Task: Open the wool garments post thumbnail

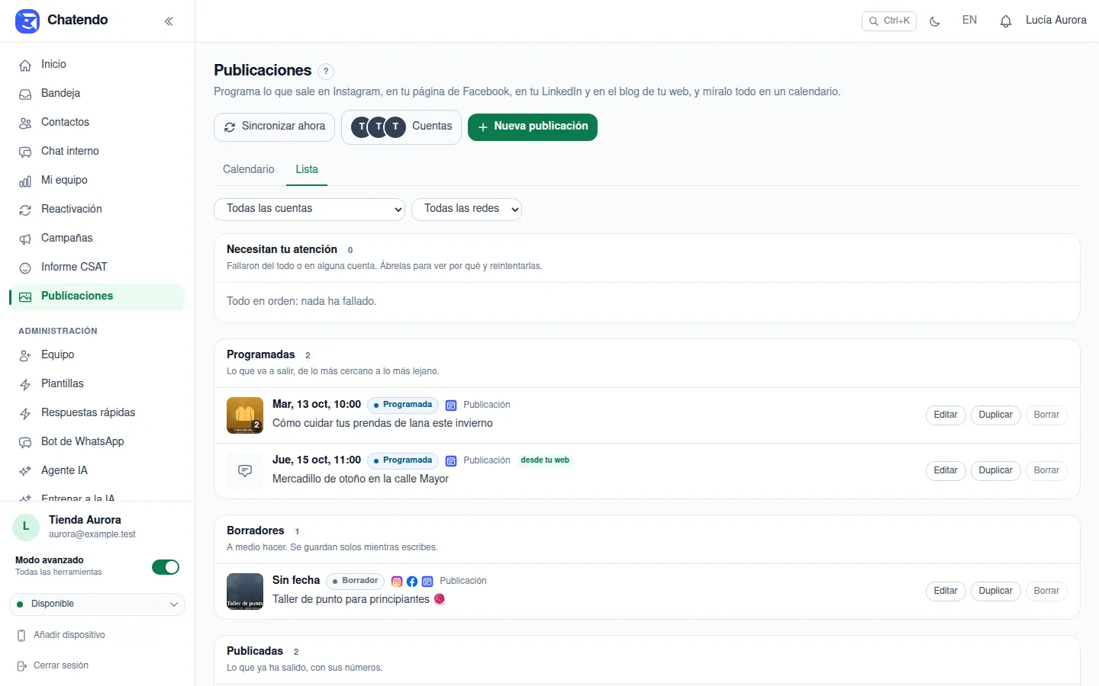Action: point(245,415)
